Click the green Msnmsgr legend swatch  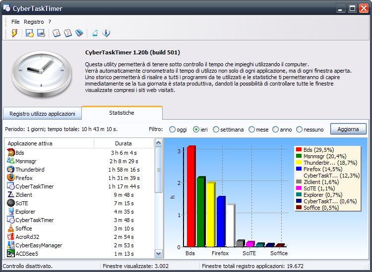point(299,156)
